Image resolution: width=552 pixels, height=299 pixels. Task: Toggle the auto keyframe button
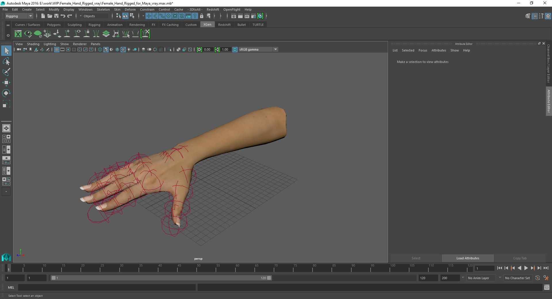point(537,278)
